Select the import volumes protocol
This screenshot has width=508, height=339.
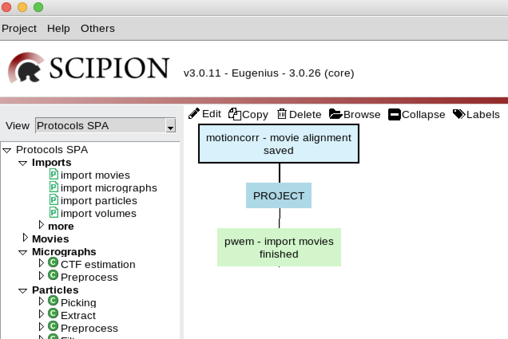[98, 213]
